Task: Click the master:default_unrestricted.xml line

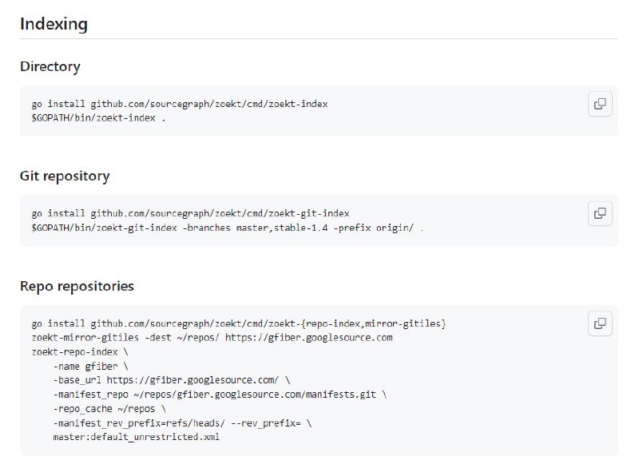Action: pos(136,438)
